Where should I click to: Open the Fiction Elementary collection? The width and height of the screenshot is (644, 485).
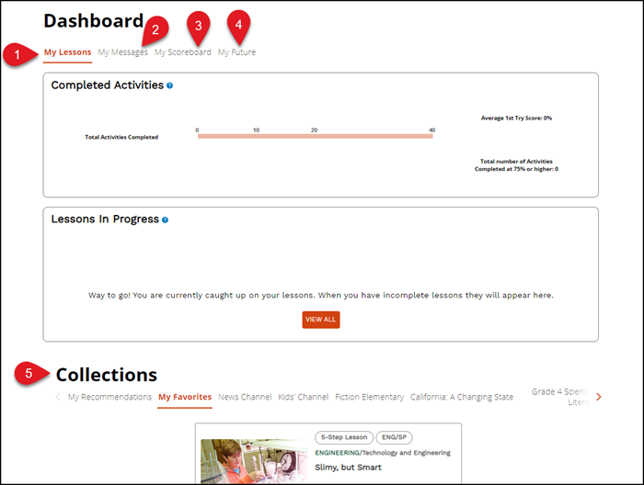[x=369, y=397]
